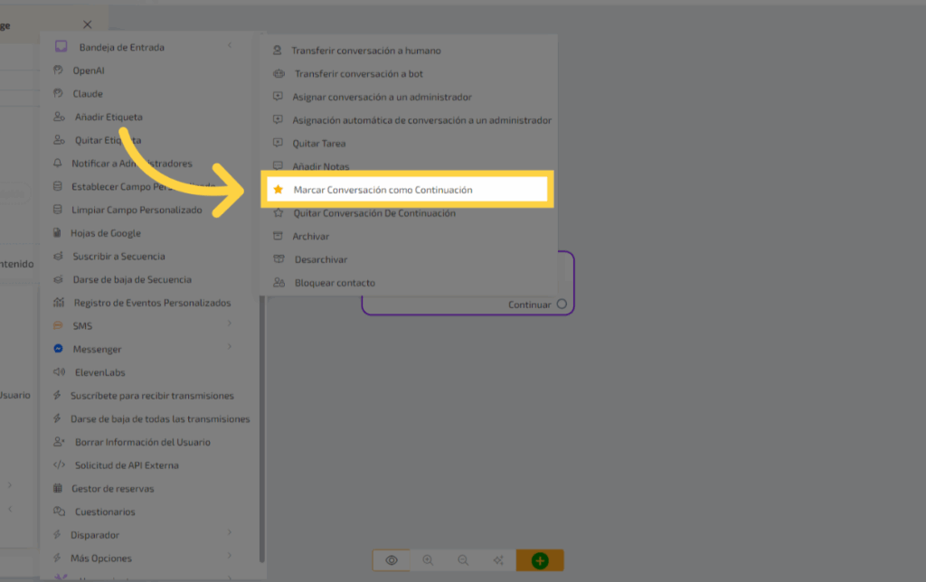Select the Continuar radio connector
This screenshot has height=582, width=926.
[562, 305]
